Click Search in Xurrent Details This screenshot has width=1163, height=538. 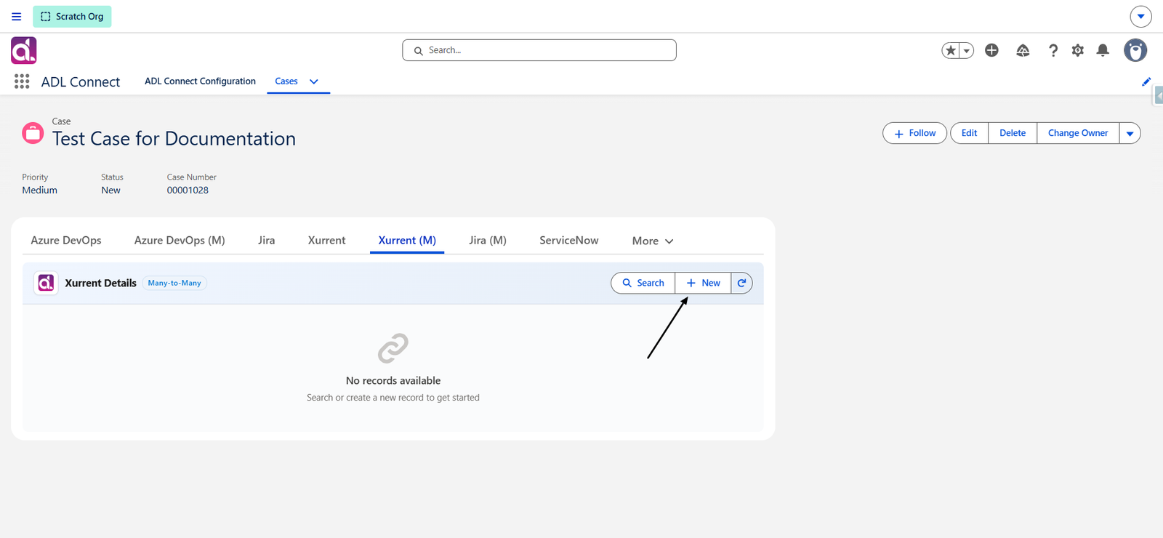point(643,283)
